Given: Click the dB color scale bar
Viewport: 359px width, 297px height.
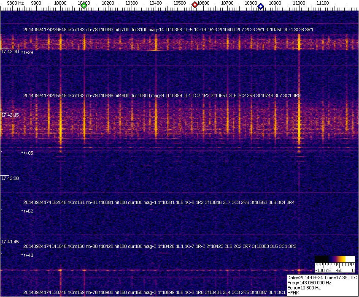Looking at the screenshot, I should click(x=335, y=259).
